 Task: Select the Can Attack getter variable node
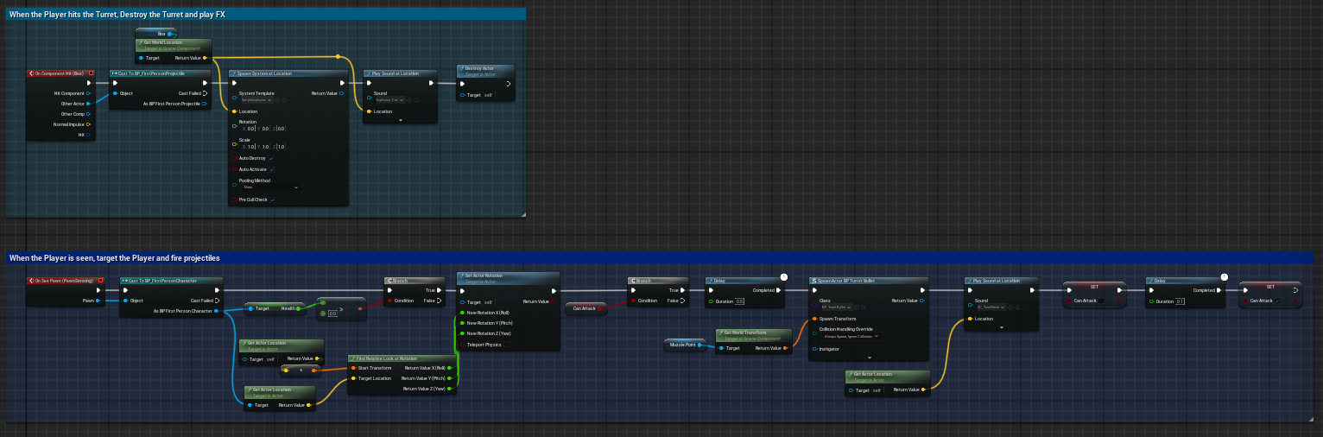pos(586,308)
